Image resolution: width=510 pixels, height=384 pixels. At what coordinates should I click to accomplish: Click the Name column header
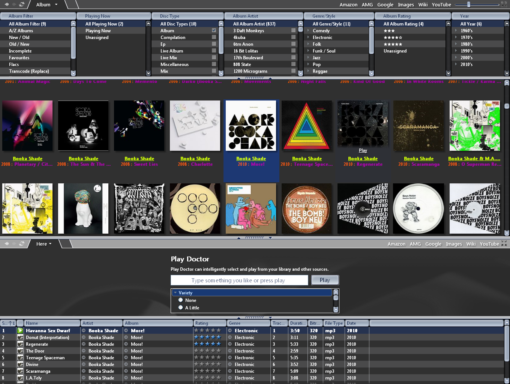[x=52, y=323]
